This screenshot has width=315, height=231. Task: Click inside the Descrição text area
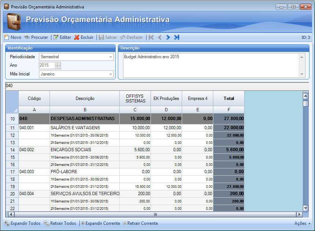point(211,65)
